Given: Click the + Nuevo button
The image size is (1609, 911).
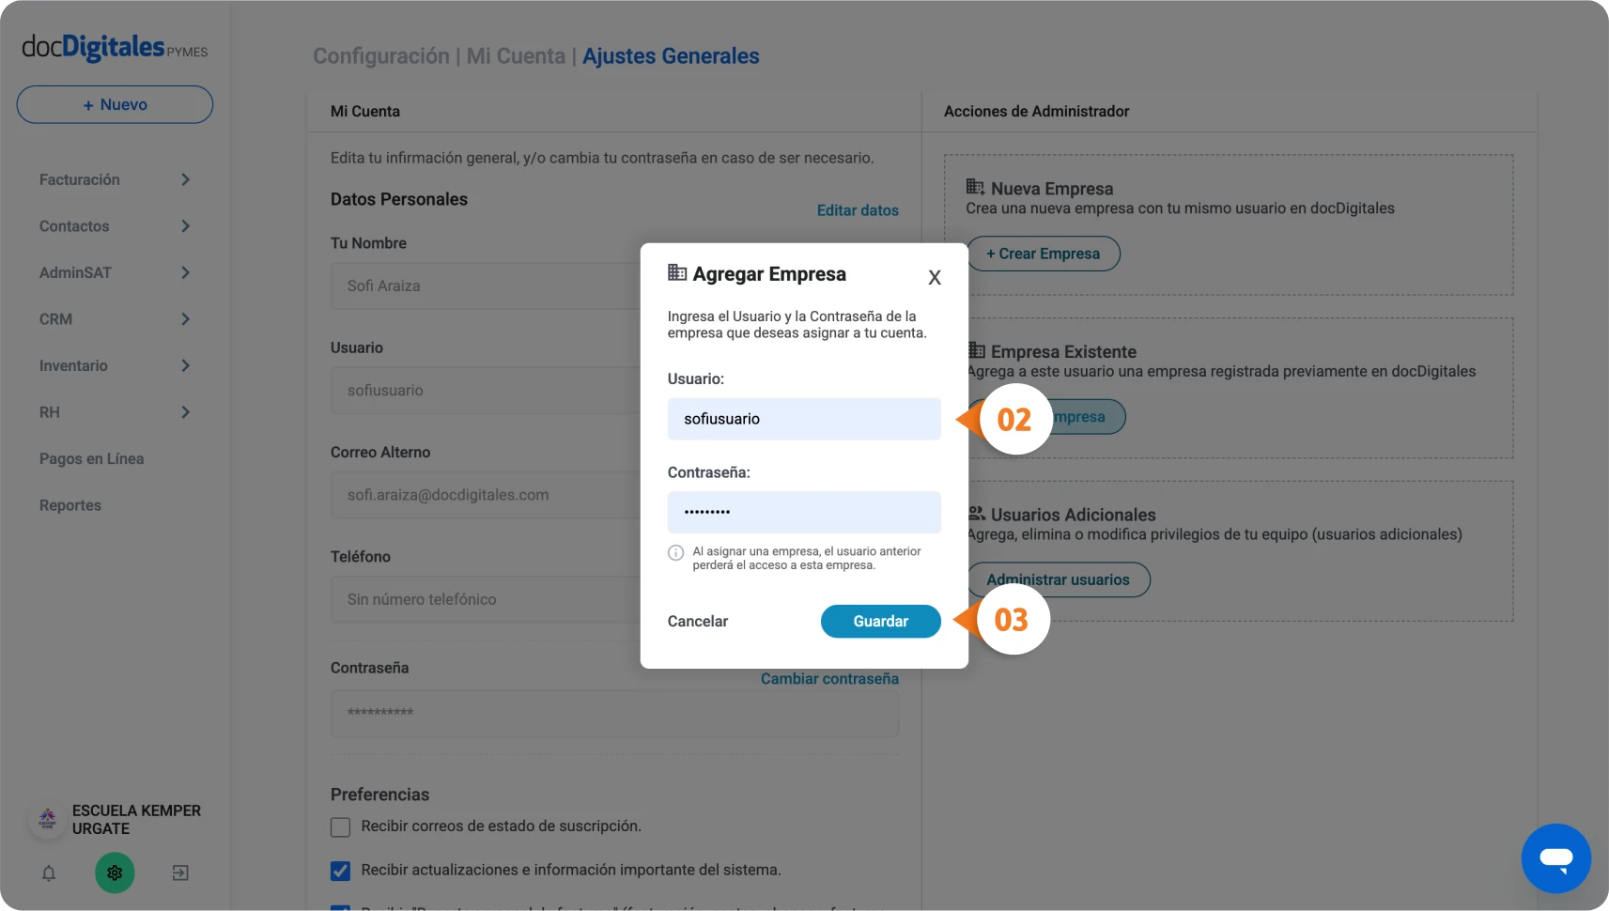Looking at the screenshot, I should [x=115, y=104].
